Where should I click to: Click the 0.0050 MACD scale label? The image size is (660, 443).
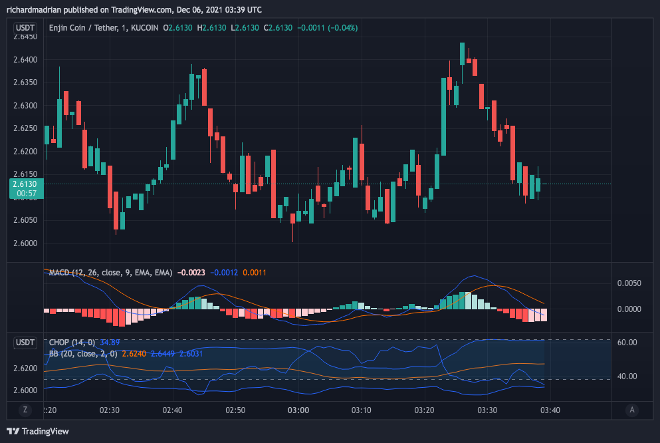click(x=629, y=283)
